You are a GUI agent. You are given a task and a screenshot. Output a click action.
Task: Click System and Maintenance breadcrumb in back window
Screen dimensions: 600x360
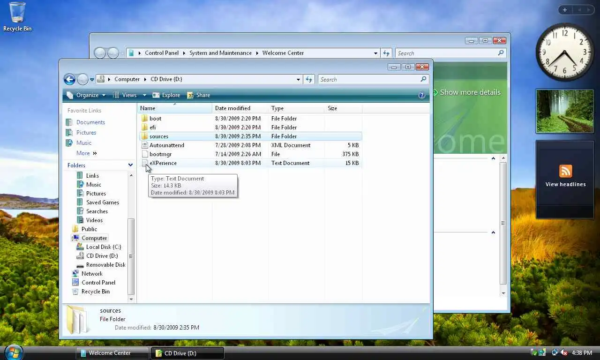[x=220, y=53]
